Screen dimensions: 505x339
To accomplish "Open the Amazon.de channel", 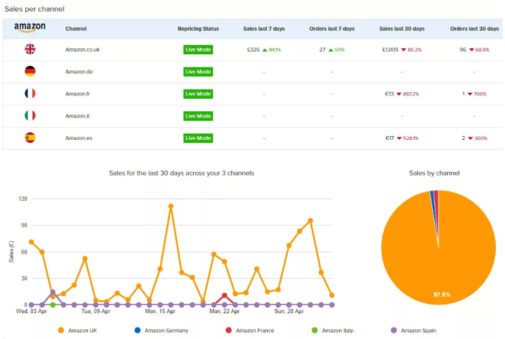I will pyautogui.click(x=79, y=72).
